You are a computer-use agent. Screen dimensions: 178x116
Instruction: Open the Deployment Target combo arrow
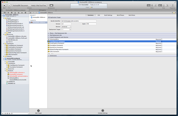(70, 29)
